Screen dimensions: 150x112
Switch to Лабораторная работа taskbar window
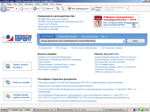pos(116,110)
